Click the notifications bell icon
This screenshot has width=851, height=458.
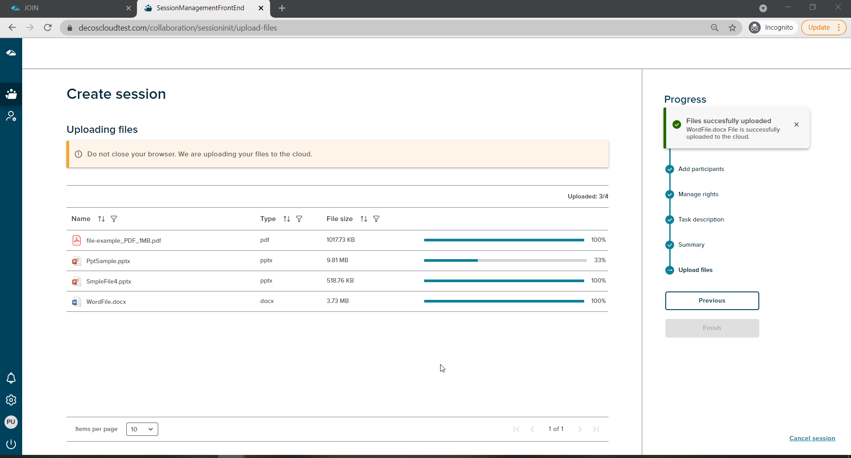click(11, 378)
